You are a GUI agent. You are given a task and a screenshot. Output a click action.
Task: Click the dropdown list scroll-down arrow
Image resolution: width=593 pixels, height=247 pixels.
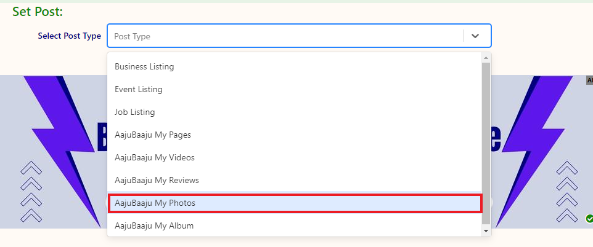[486, 231]
